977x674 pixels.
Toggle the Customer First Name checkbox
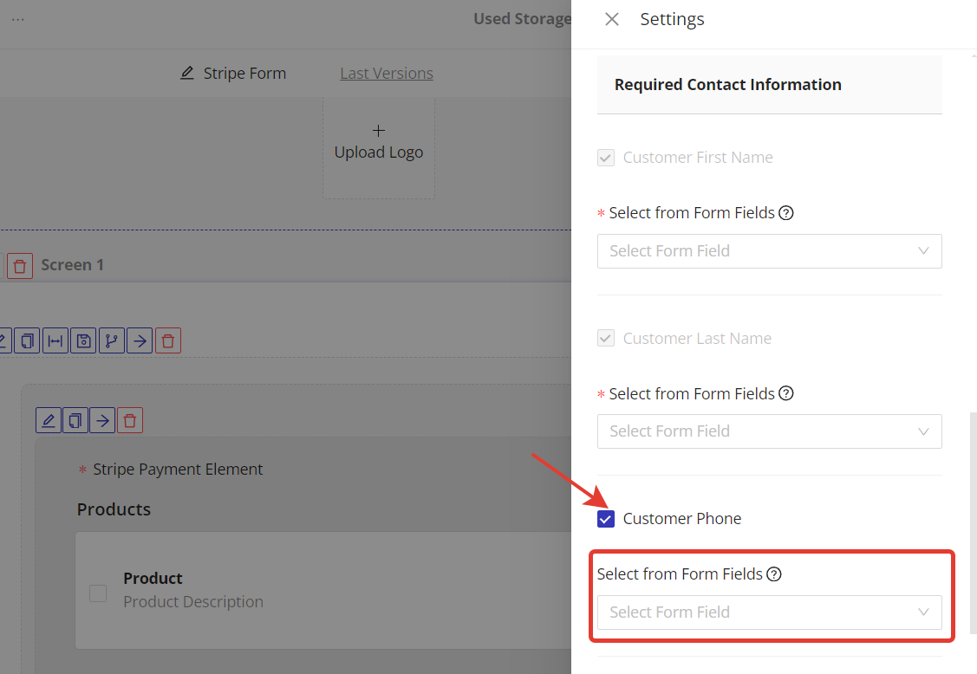606,158
